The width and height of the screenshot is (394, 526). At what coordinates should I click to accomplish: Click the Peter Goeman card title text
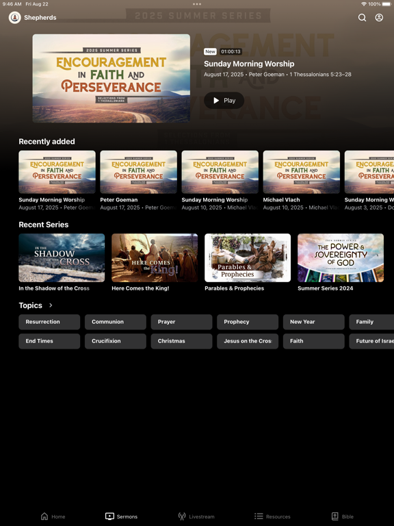[119, 199]
